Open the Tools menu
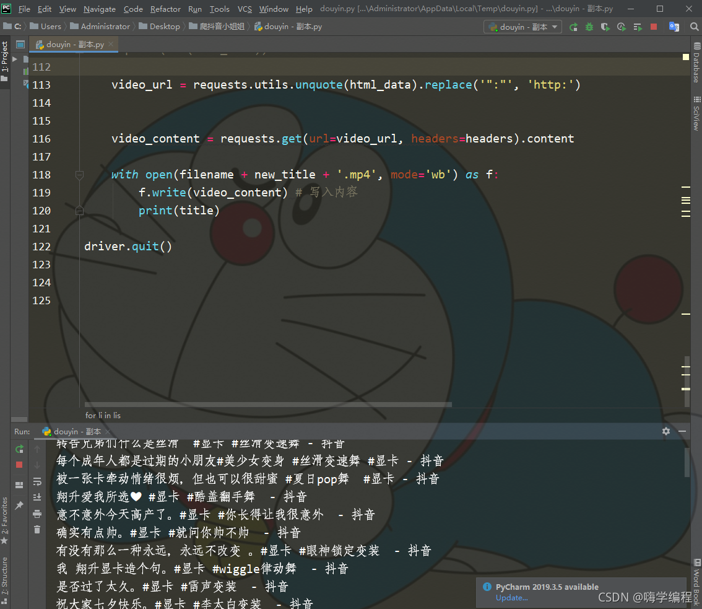 (219, 9)
